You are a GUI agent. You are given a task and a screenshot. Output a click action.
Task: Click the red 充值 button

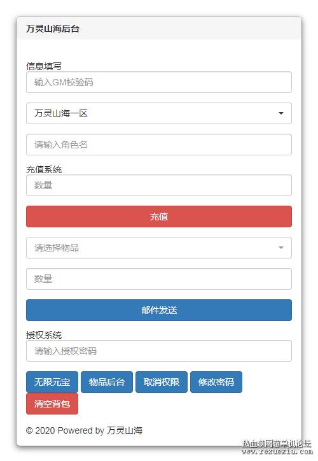pos(158,216)
